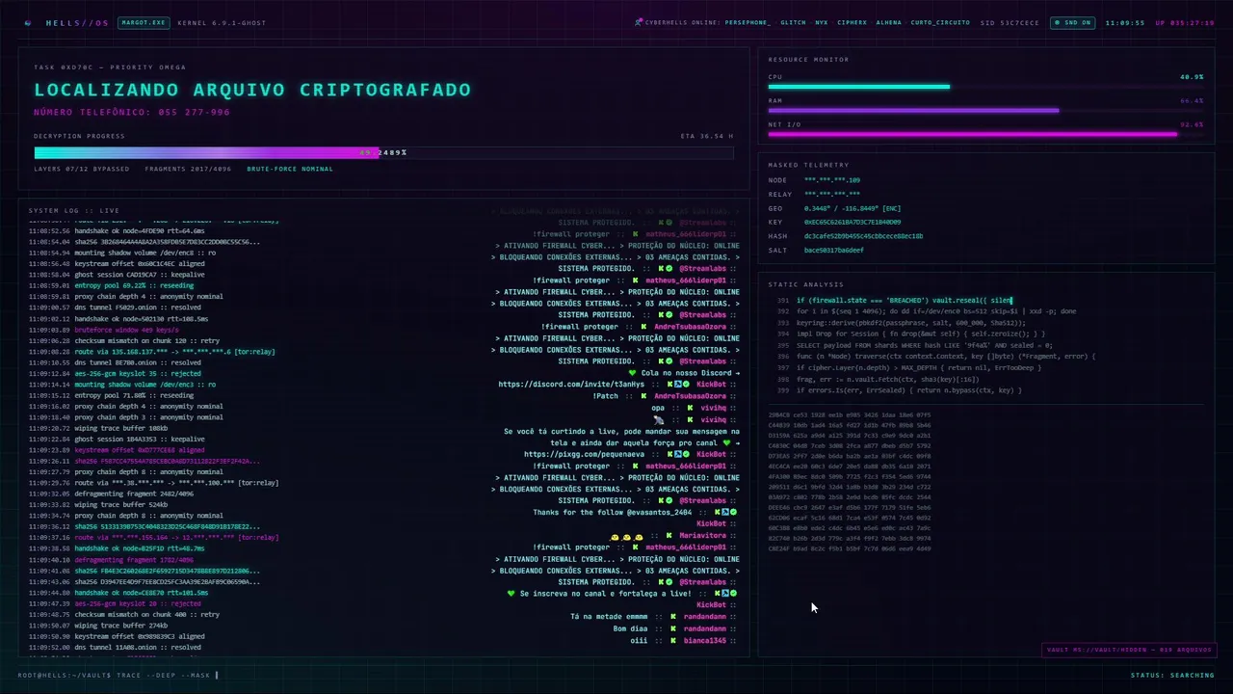Select CURTO_CIRCUITO in the online users list
Viewport: 1233px width, 694px height.
tap(940, 22)
